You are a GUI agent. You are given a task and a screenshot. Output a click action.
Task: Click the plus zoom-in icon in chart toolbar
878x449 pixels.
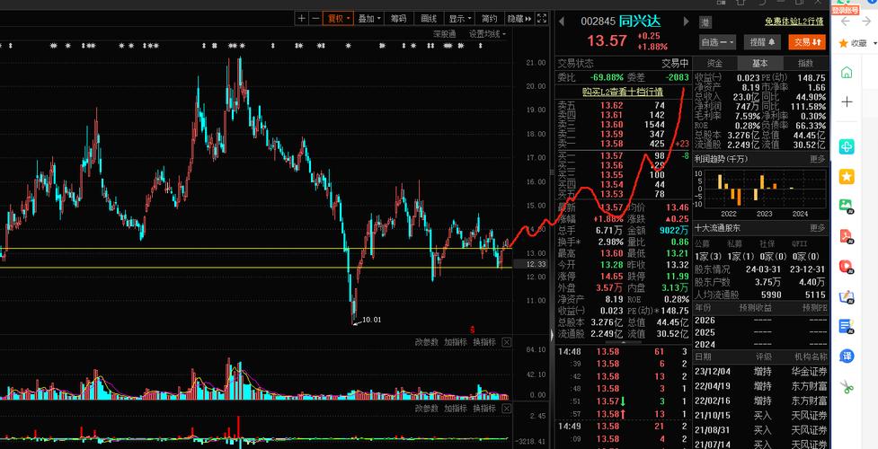(302, 18)
